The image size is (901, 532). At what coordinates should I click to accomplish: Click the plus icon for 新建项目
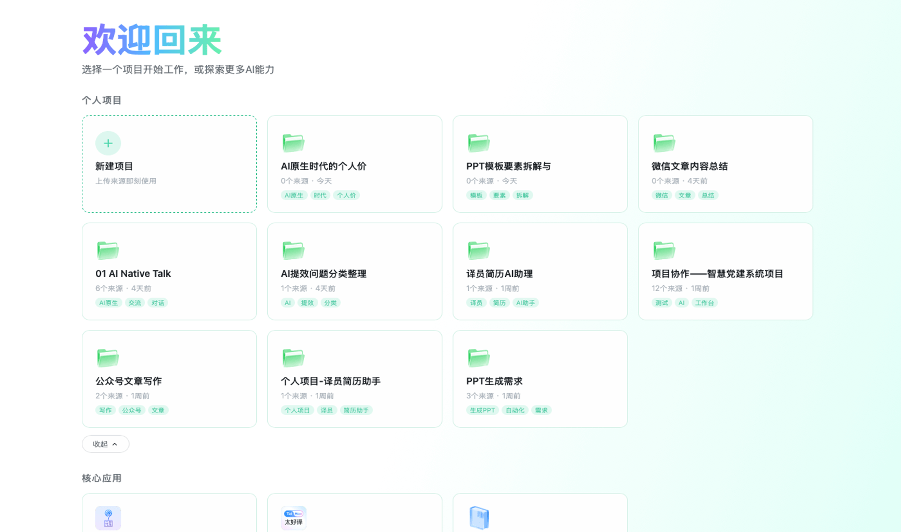point(108,143)
